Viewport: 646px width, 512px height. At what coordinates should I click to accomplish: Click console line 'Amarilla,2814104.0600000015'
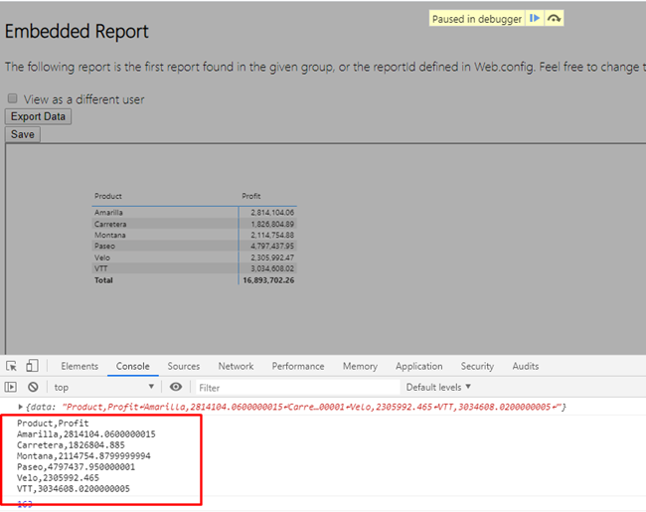tap(86, 434)
